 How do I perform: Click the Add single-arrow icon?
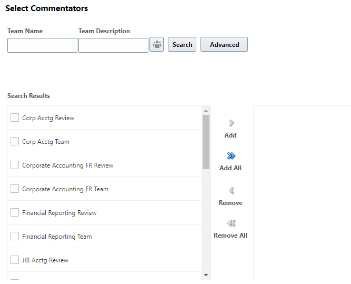[x=232, y=123]
